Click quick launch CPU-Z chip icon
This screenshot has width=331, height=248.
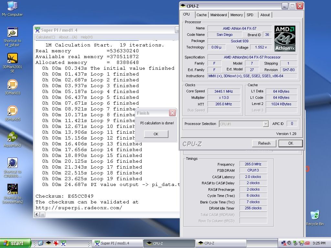pyautogui.click(x=48, y=243)
